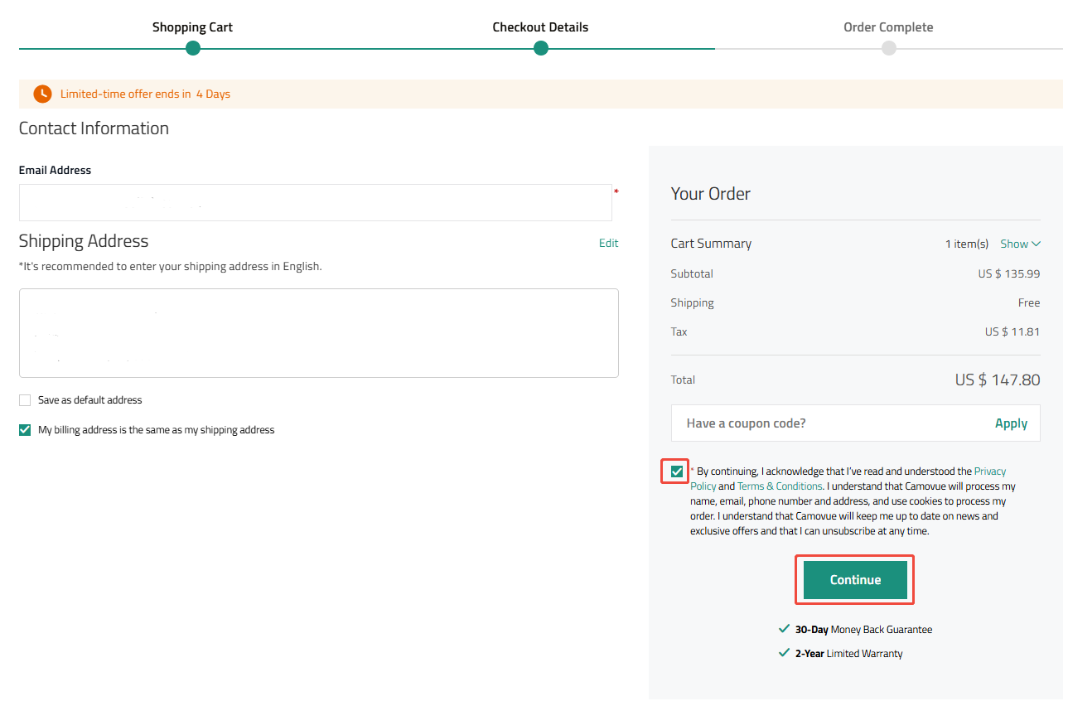This screenshot has width=1068, height=706.
Task: Click the 'Cart Summary' label
Action: click(711, 244)
